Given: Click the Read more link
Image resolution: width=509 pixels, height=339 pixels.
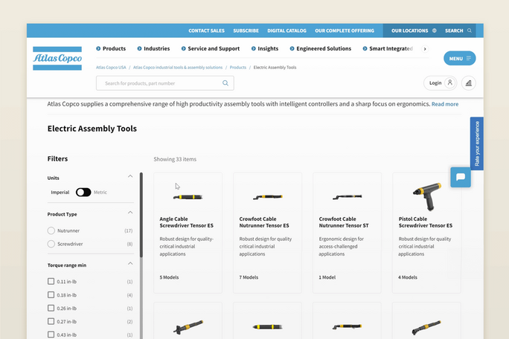Looking at the screenshot, I should coord(445,104).
